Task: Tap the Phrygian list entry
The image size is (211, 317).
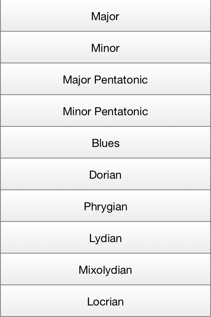Action: (105, 206)
